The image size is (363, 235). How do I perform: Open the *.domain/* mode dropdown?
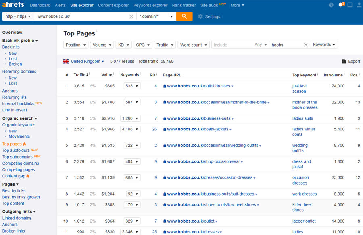[156, 16]
